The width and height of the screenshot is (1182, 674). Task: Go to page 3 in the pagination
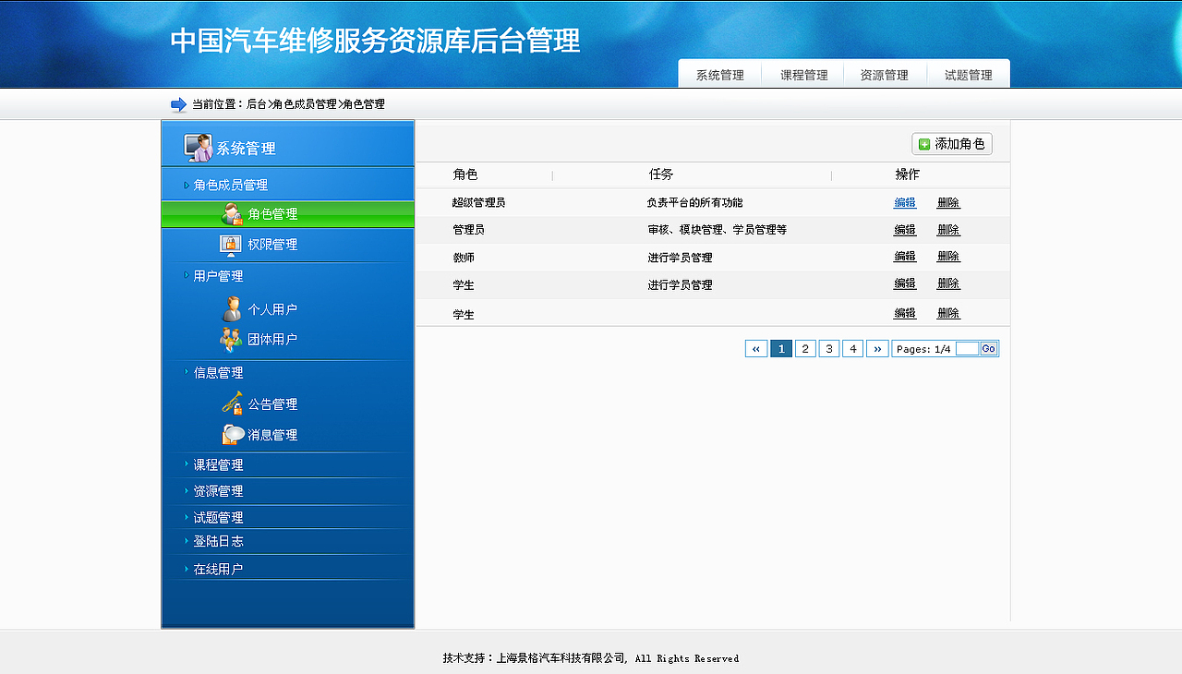click(829, 348)
